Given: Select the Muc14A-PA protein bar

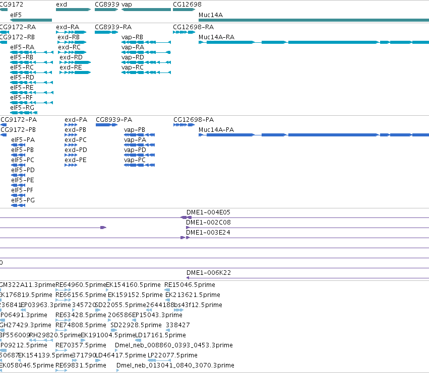Looking at the screenshot, I should pyautogui.click(x=314, y=135).
